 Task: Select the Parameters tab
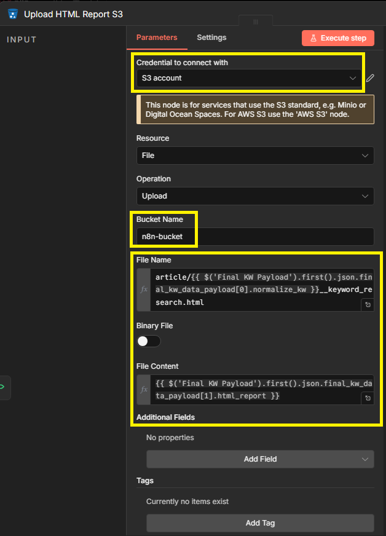click(x=157, y=37)
